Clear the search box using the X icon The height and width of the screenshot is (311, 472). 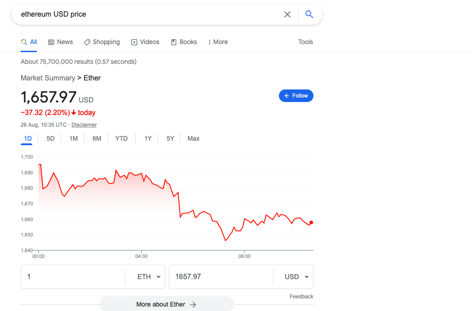[287, 14]
